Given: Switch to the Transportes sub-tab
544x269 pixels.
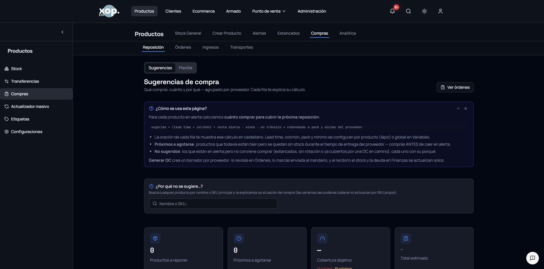Looking at the screenshot, I should point(241,47).
